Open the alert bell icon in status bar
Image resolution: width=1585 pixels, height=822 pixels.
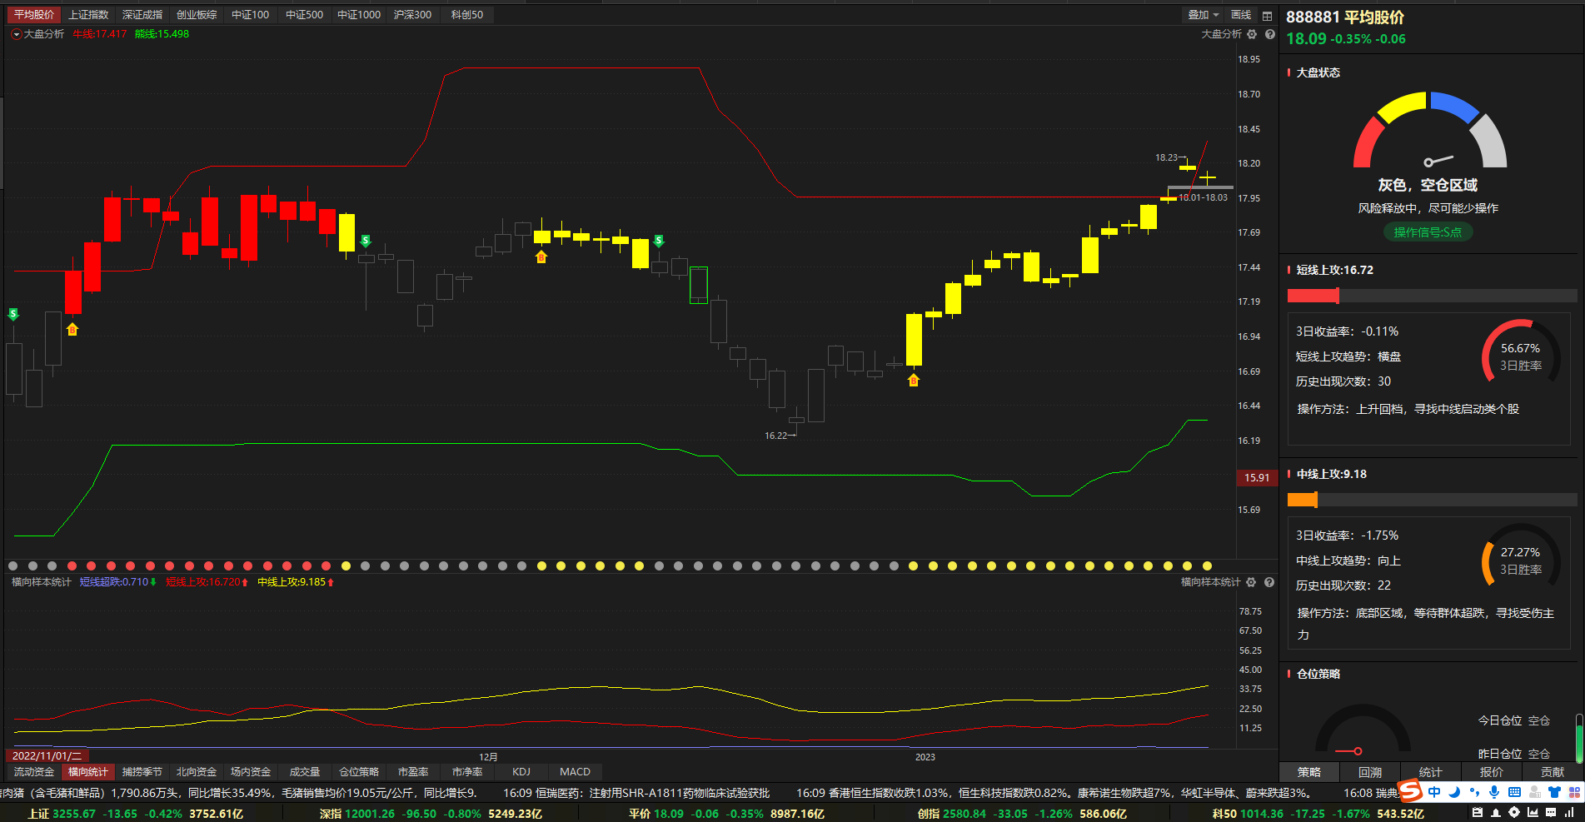1496,813
